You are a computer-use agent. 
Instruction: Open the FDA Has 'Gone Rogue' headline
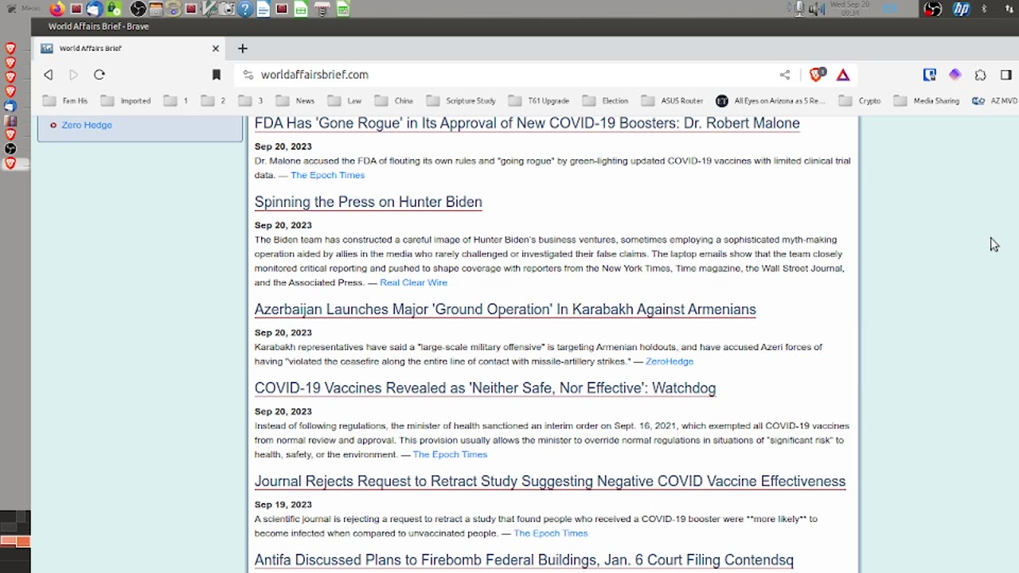(527, 123)
